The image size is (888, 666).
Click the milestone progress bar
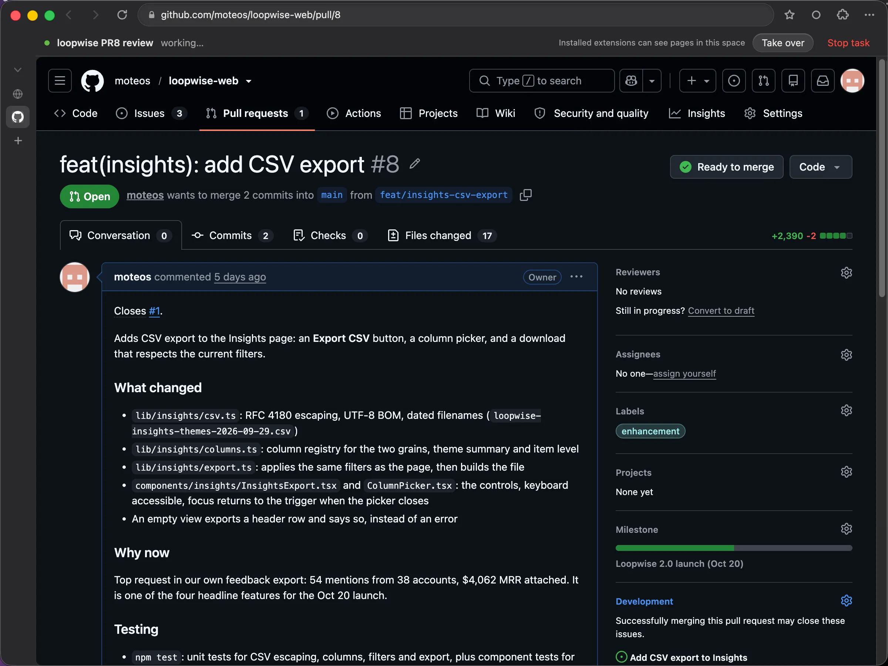click(734, 548)
